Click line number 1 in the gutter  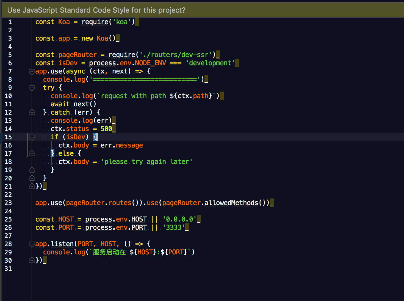10,22
